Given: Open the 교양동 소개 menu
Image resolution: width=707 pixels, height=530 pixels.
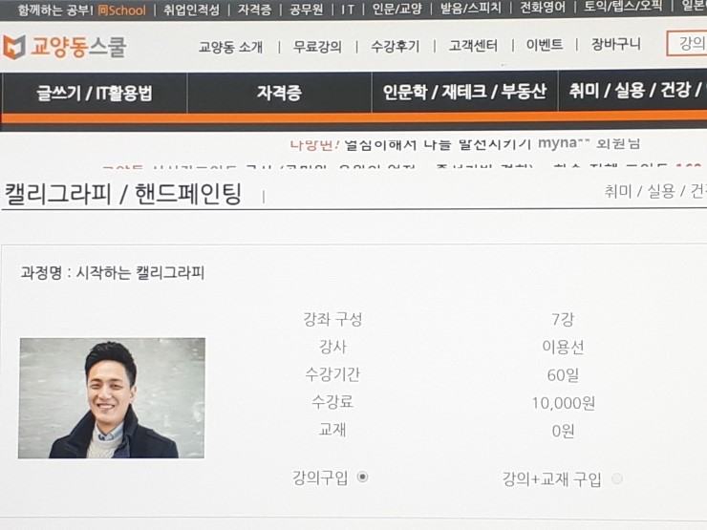Looking at the screenshot, I should click(230, 47).
